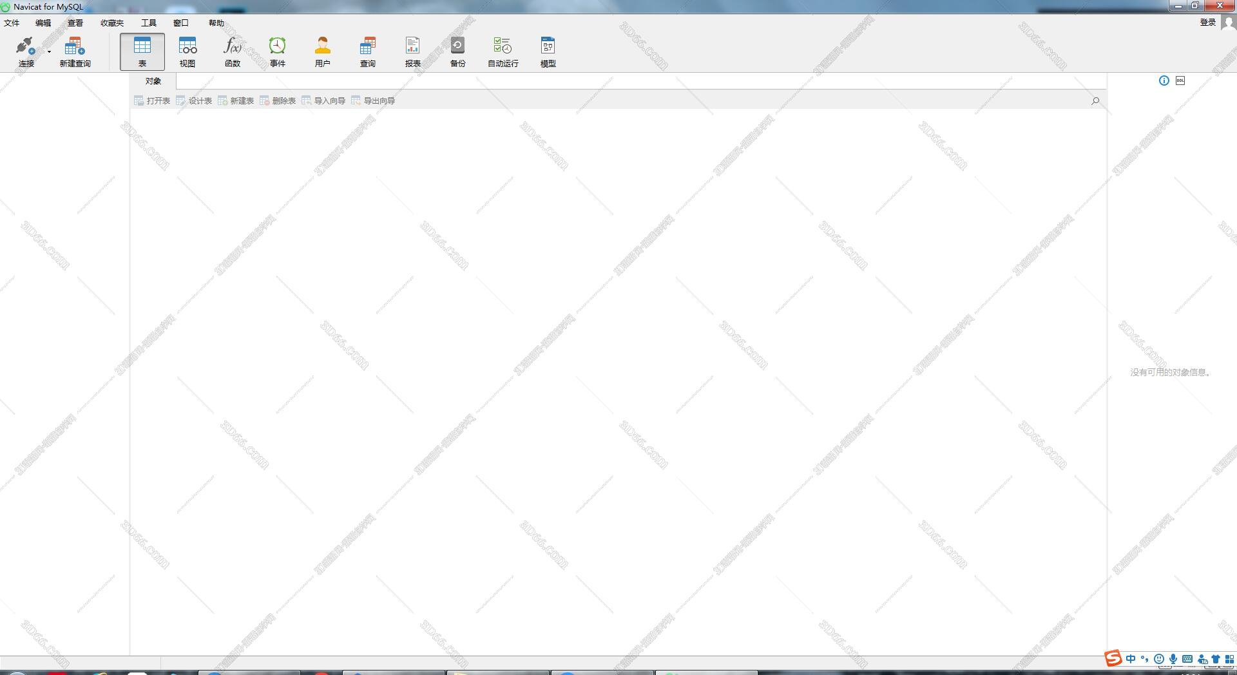This screenshot has width=1237, height=675.
Task: Open the IME skin shirt icon
Action: tap(1216, 659)
